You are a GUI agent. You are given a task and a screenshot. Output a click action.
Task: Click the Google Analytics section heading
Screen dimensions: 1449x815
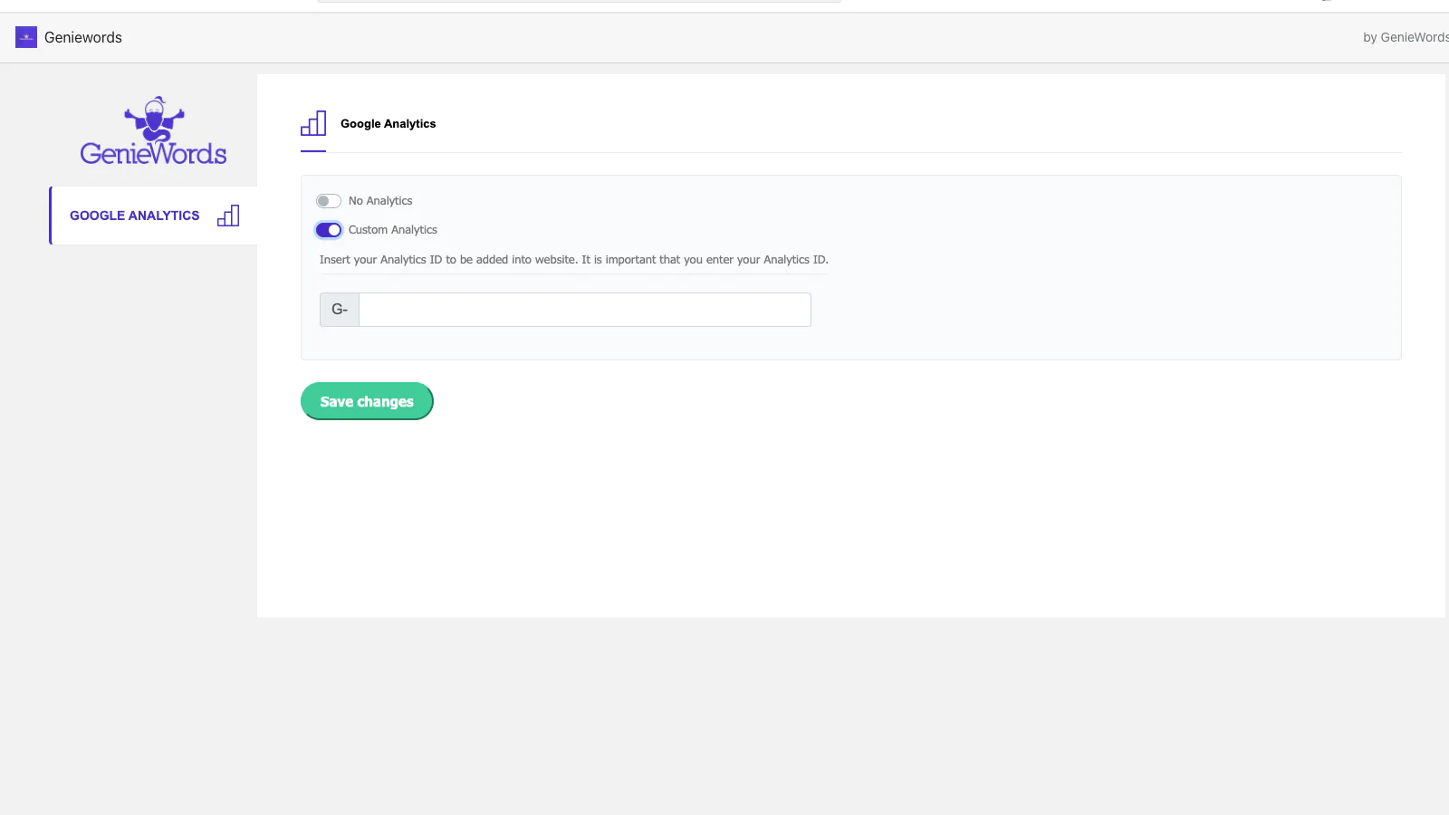point(389,124)
